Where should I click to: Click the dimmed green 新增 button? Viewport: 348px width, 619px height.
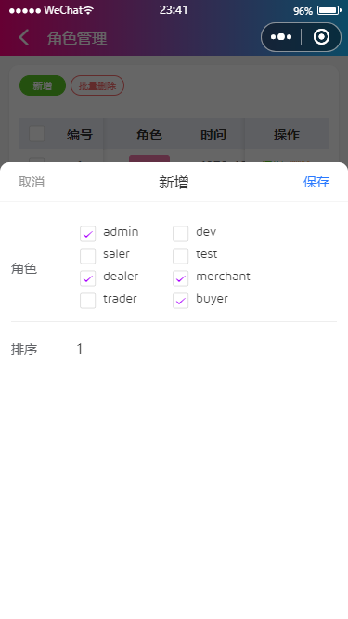click(43, 85)
